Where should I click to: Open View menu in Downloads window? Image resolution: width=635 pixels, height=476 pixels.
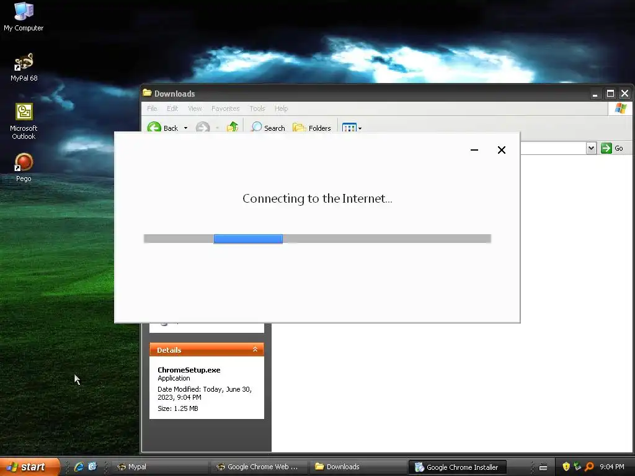click(x=194, y=108)
